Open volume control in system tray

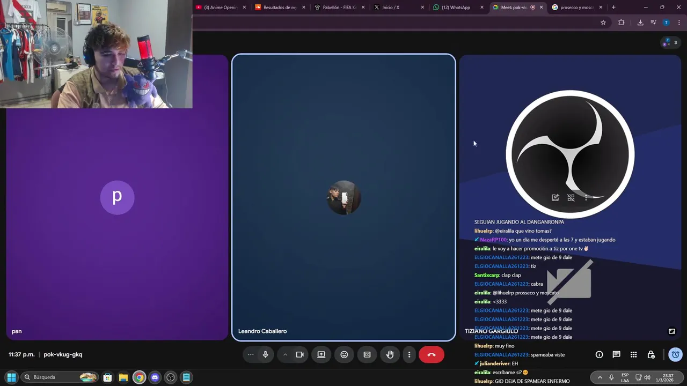pyautogui.click(x=647, y=377)
